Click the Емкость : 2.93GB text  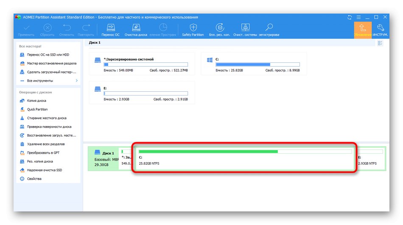pyautogui.click(x=116, y=99)
